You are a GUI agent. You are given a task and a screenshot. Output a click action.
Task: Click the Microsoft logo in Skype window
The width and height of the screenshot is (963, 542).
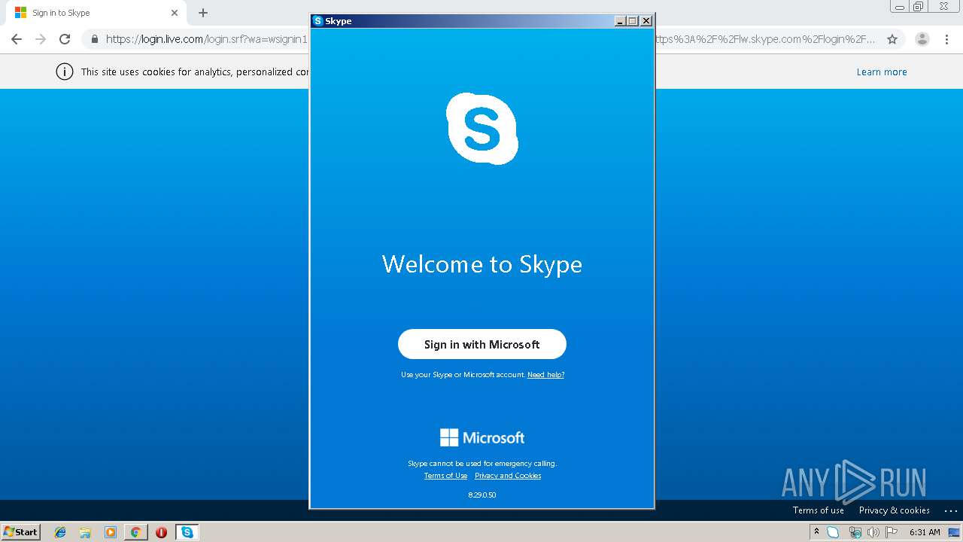pyautogui.click(x=481, y=437)
